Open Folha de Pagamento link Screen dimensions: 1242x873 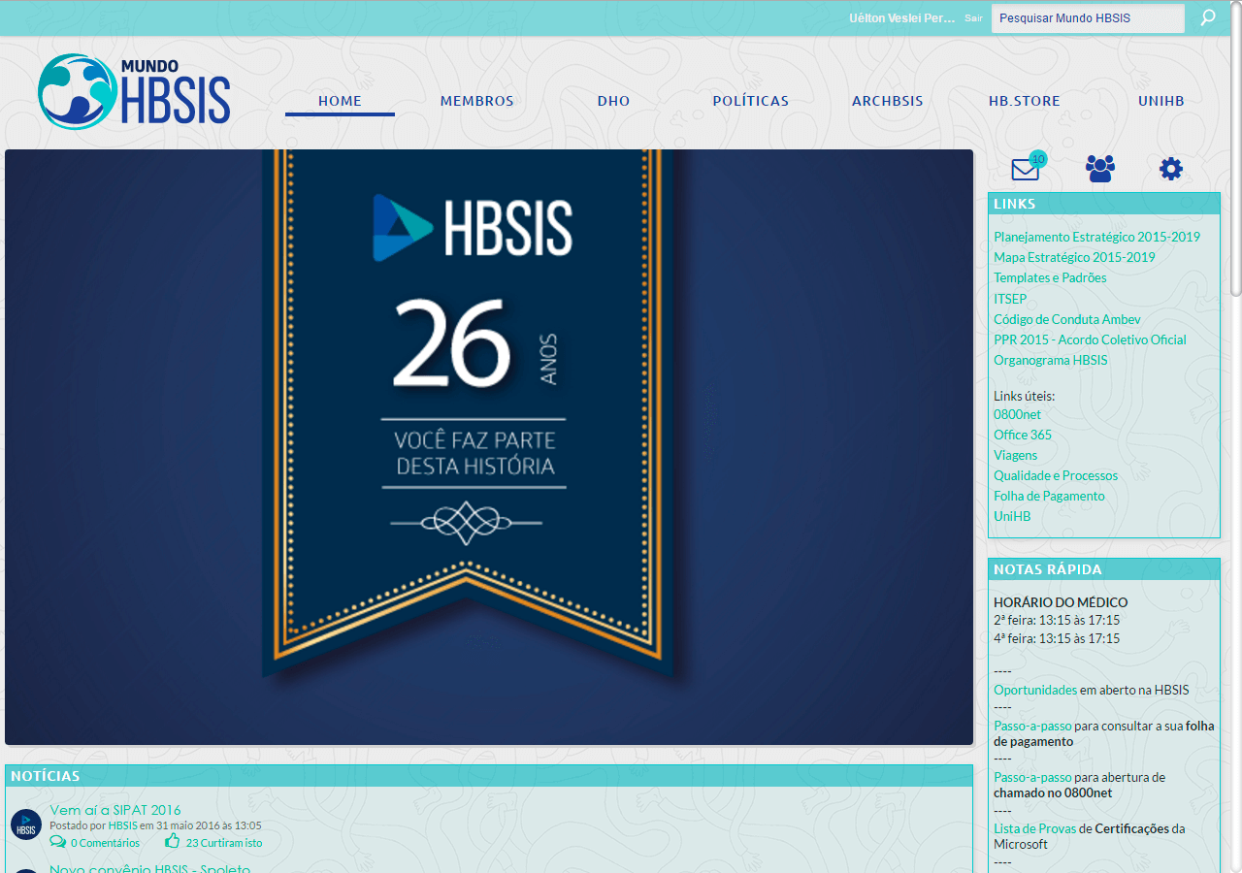(x=1049, y=496)
